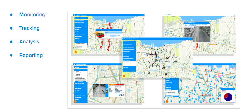This screenshot has width=244, height=111.
Task: Close the Qlue road report popup
Action: coord(124,85)
